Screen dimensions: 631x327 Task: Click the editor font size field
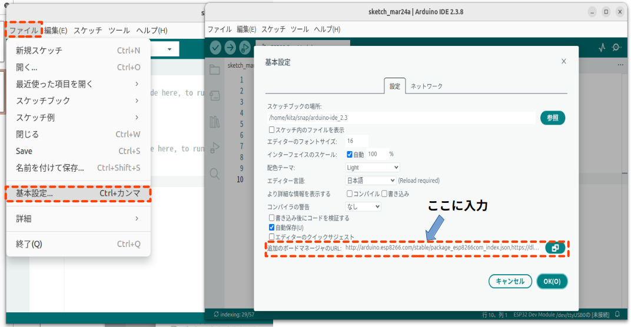(x=357, y=141)
